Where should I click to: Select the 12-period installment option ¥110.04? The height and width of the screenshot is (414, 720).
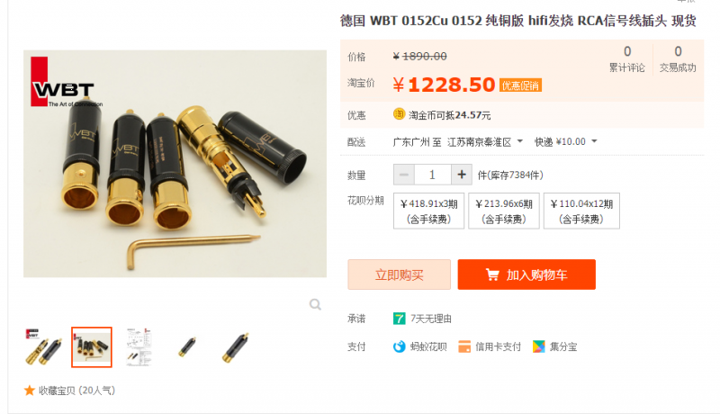pyautogui.click(x=581, y=211)
